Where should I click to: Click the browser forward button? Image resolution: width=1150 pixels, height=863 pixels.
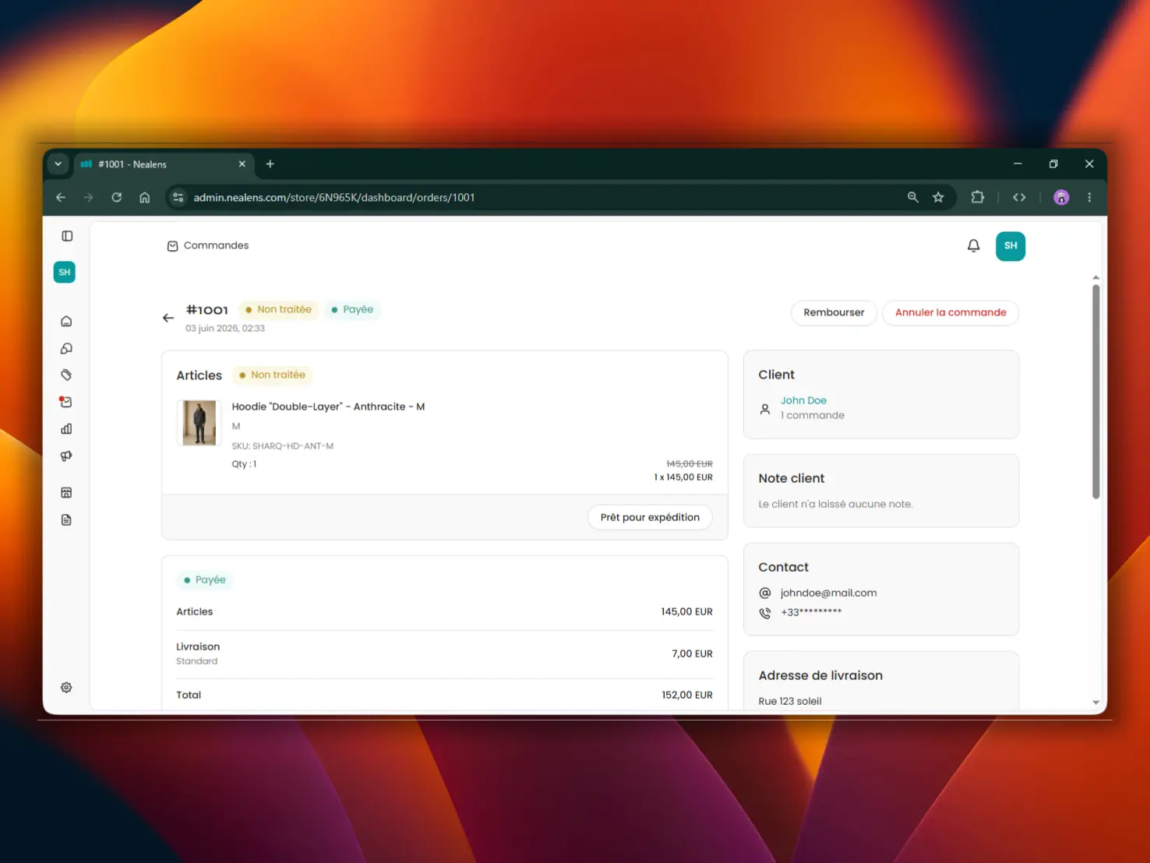click(x=89, y=198)
